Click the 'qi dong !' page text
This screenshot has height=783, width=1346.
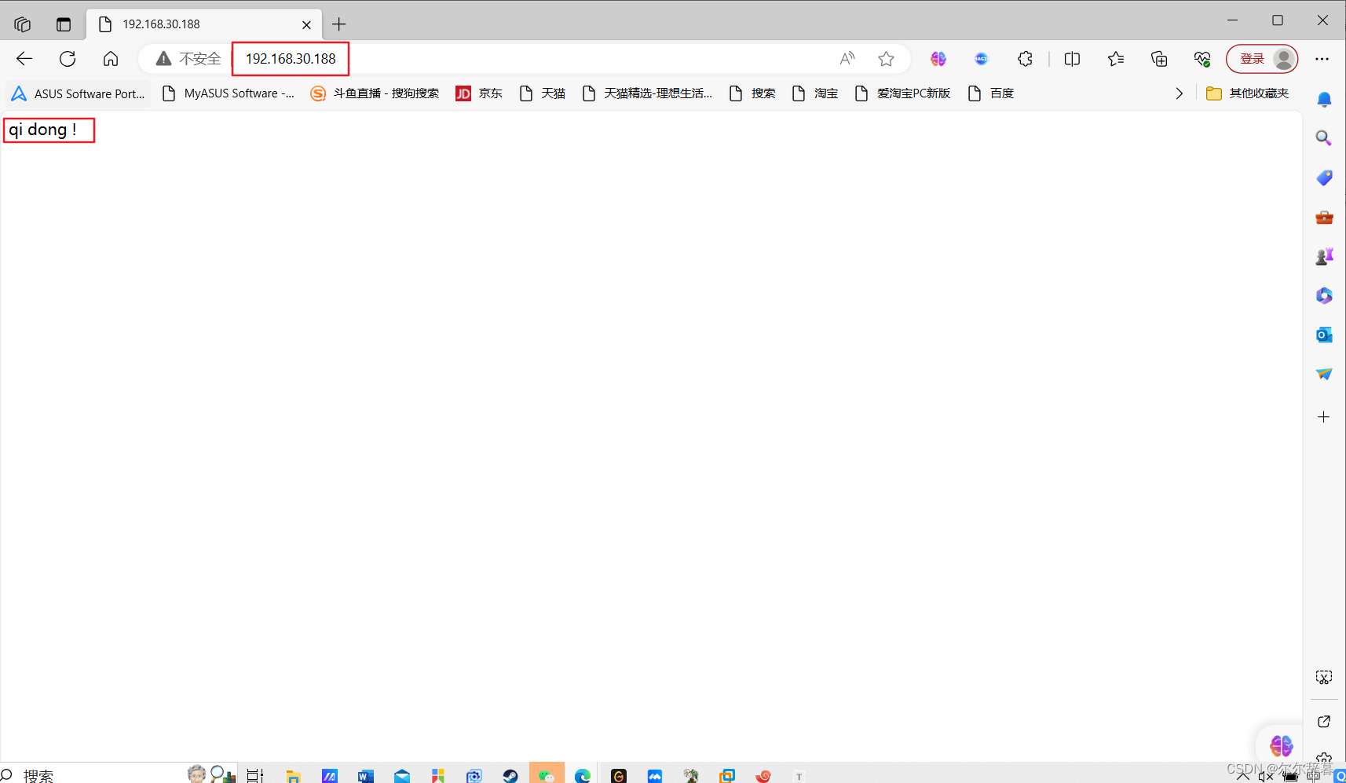(43, 130)
